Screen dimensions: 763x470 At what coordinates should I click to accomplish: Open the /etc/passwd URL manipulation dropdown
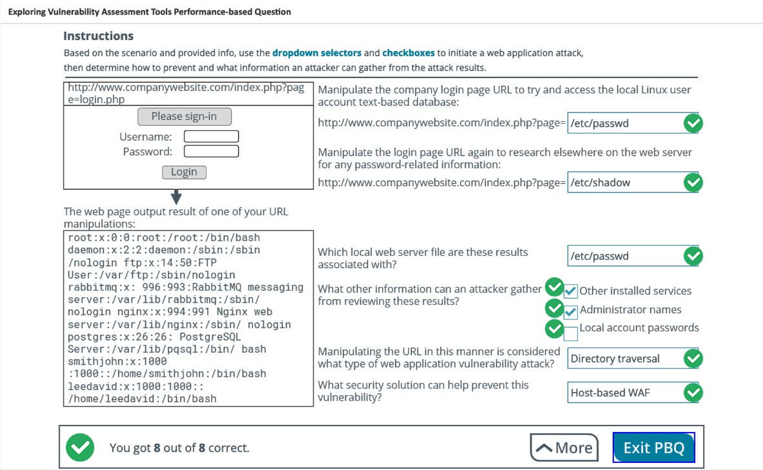click(626, 123)
